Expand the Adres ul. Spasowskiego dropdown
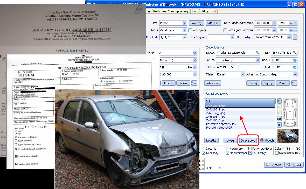Image resolution: width=306 pixels, height=189 pixels. pos(295,74)
